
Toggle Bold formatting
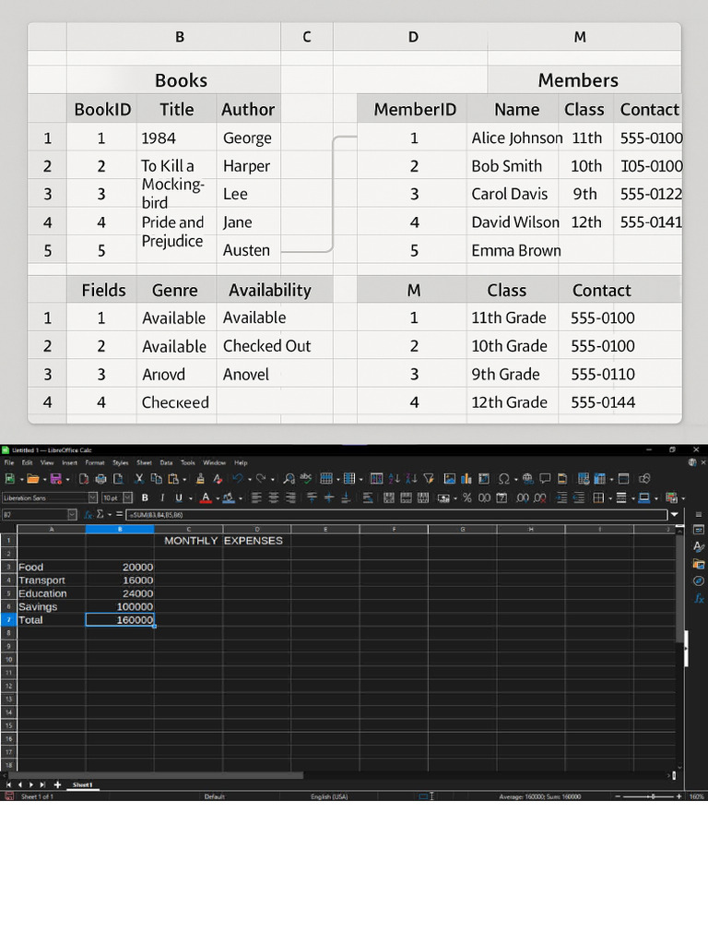click(145, 498)
